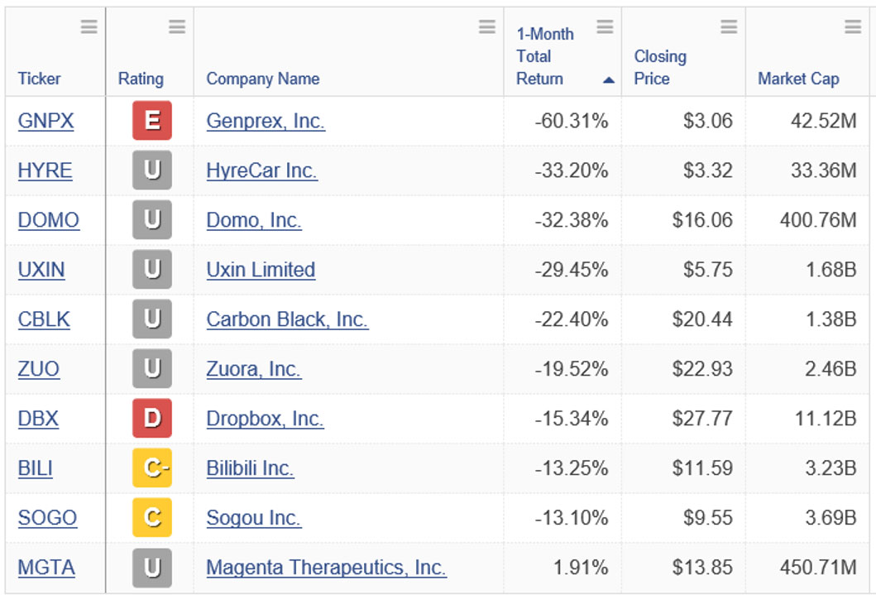
Task: Open the Company Name column menu icon
Action: click(487, 26)
